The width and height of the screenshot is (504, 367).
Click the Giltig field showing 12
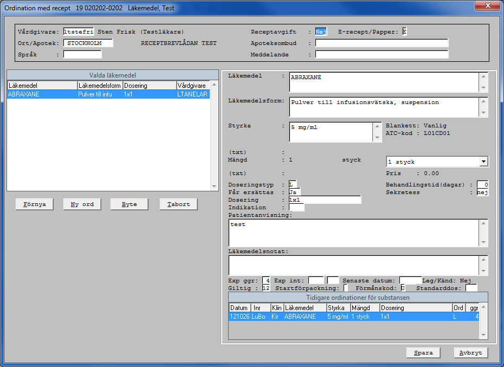click(266, 288)
